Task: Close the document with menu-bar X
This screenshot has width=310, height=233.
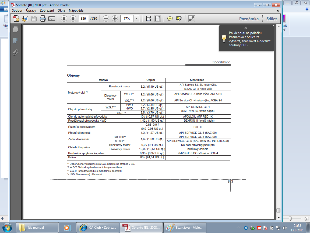Action: pos(278,11)
